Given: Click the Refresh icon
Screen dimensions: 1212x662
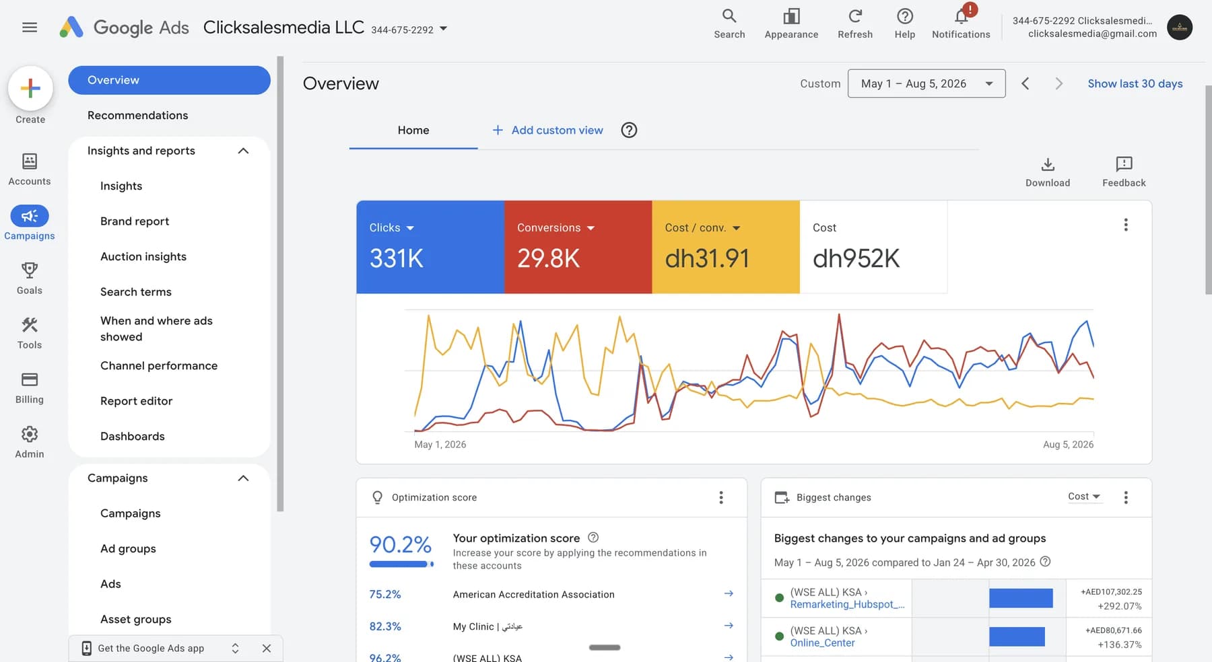Looking at the screenshot, I should tap(855, 24).
